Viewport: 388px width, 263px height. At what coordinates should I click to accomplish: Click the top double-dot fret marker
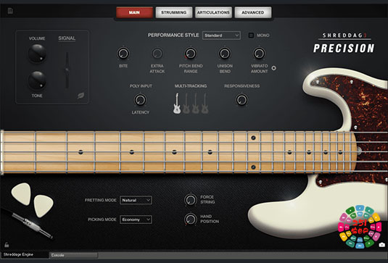click(253, 138)
